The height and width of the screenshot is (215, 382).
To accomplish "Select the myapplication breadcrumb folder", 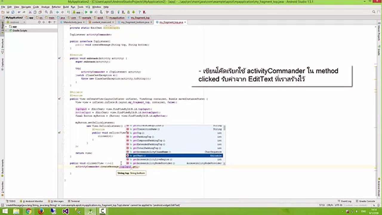I will pyautogui.click(x=115, y=18).
